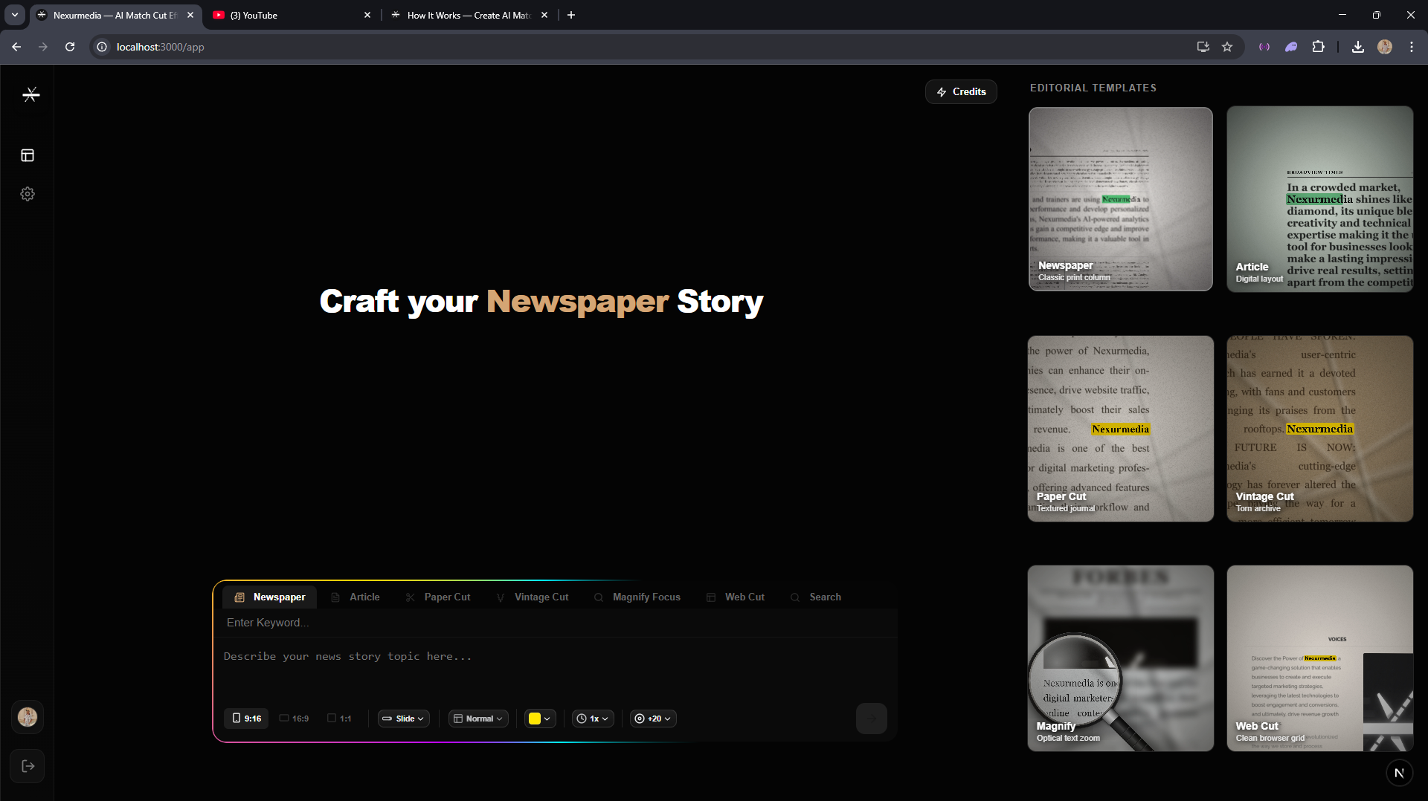Click the logout icon at sidebar bottom
This screenshot has width=1428, height=801.
click(28, 766)
